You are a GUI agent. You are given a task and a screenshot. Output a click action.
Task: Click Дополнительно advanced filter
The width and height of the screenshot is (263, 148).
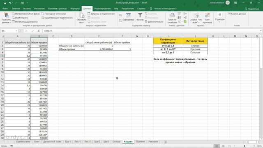tap(154, 22)
